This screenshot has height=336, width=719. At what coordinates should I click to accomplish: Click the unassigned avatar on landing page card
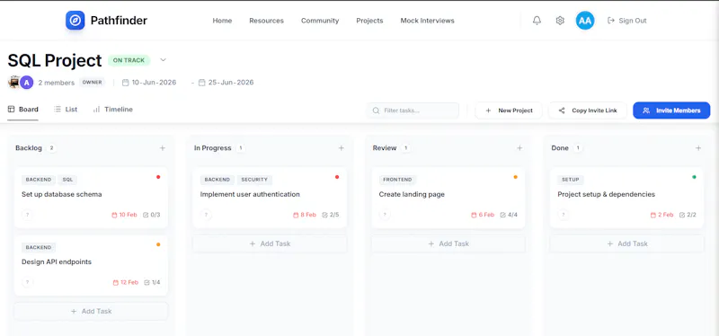coord(385,215)
